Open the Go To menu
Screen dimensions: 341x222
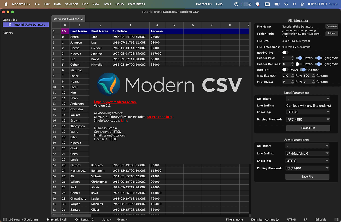(x=120, y=4)
